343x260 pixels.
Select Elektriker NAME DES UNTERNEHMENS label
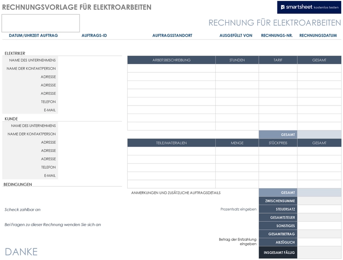click(x=32, y=60)
